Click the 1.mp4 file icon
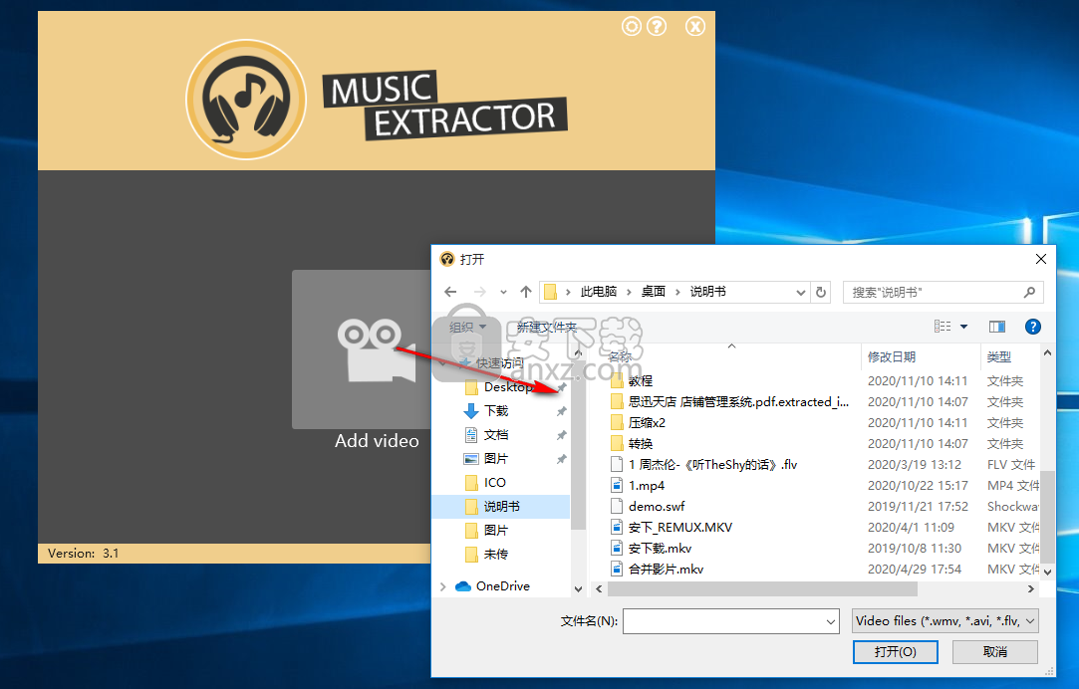The height and width of the screenshot is (689, 1079). 617,486
